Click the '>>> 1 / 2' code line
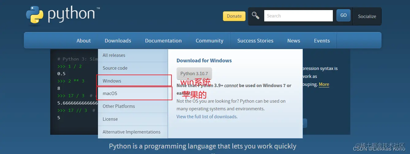Image resolution: width=410 pixels, height=154 pixels. pos(70,66)
